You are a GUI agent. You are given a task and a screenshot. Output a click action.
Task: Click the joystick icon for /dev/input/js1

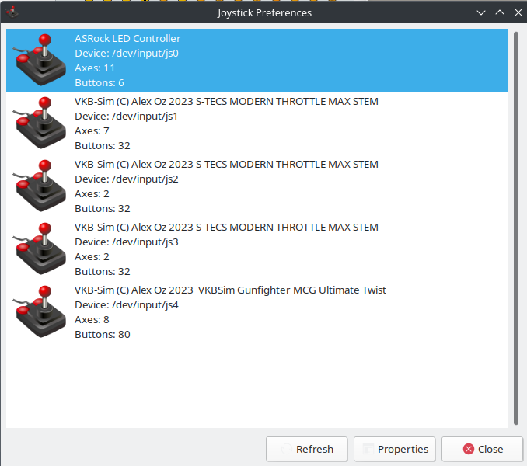point(37,123)
